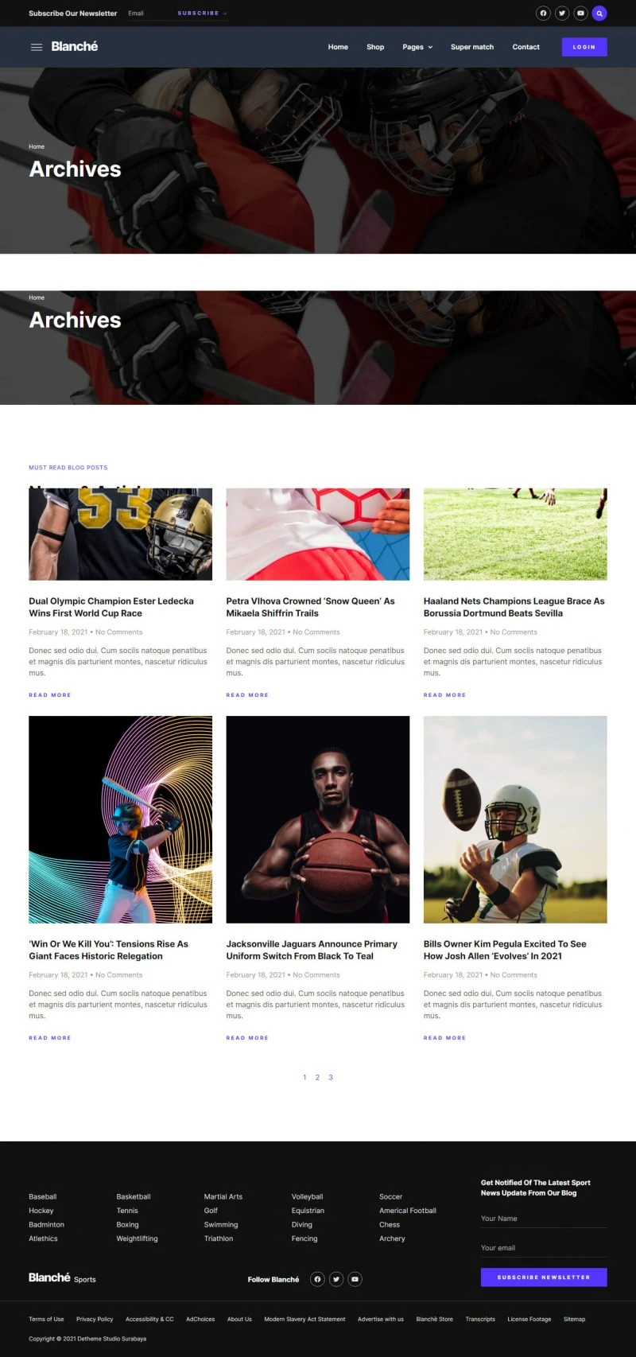Click the Subscribe Newsletter button in the footer
The width and height of the screenshot is (636, 1357).
[544, 1277]
